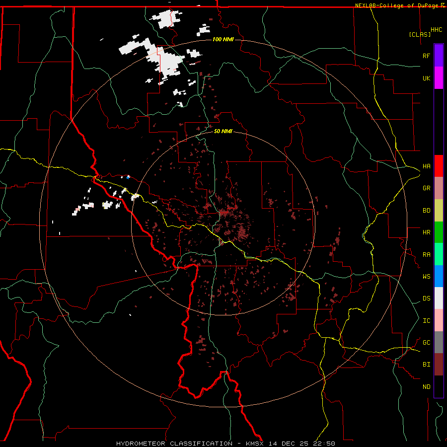Click the HYDROMETEOR CLASSIFICATION title text
Screen dimensions: 447x447
[174, 444]
